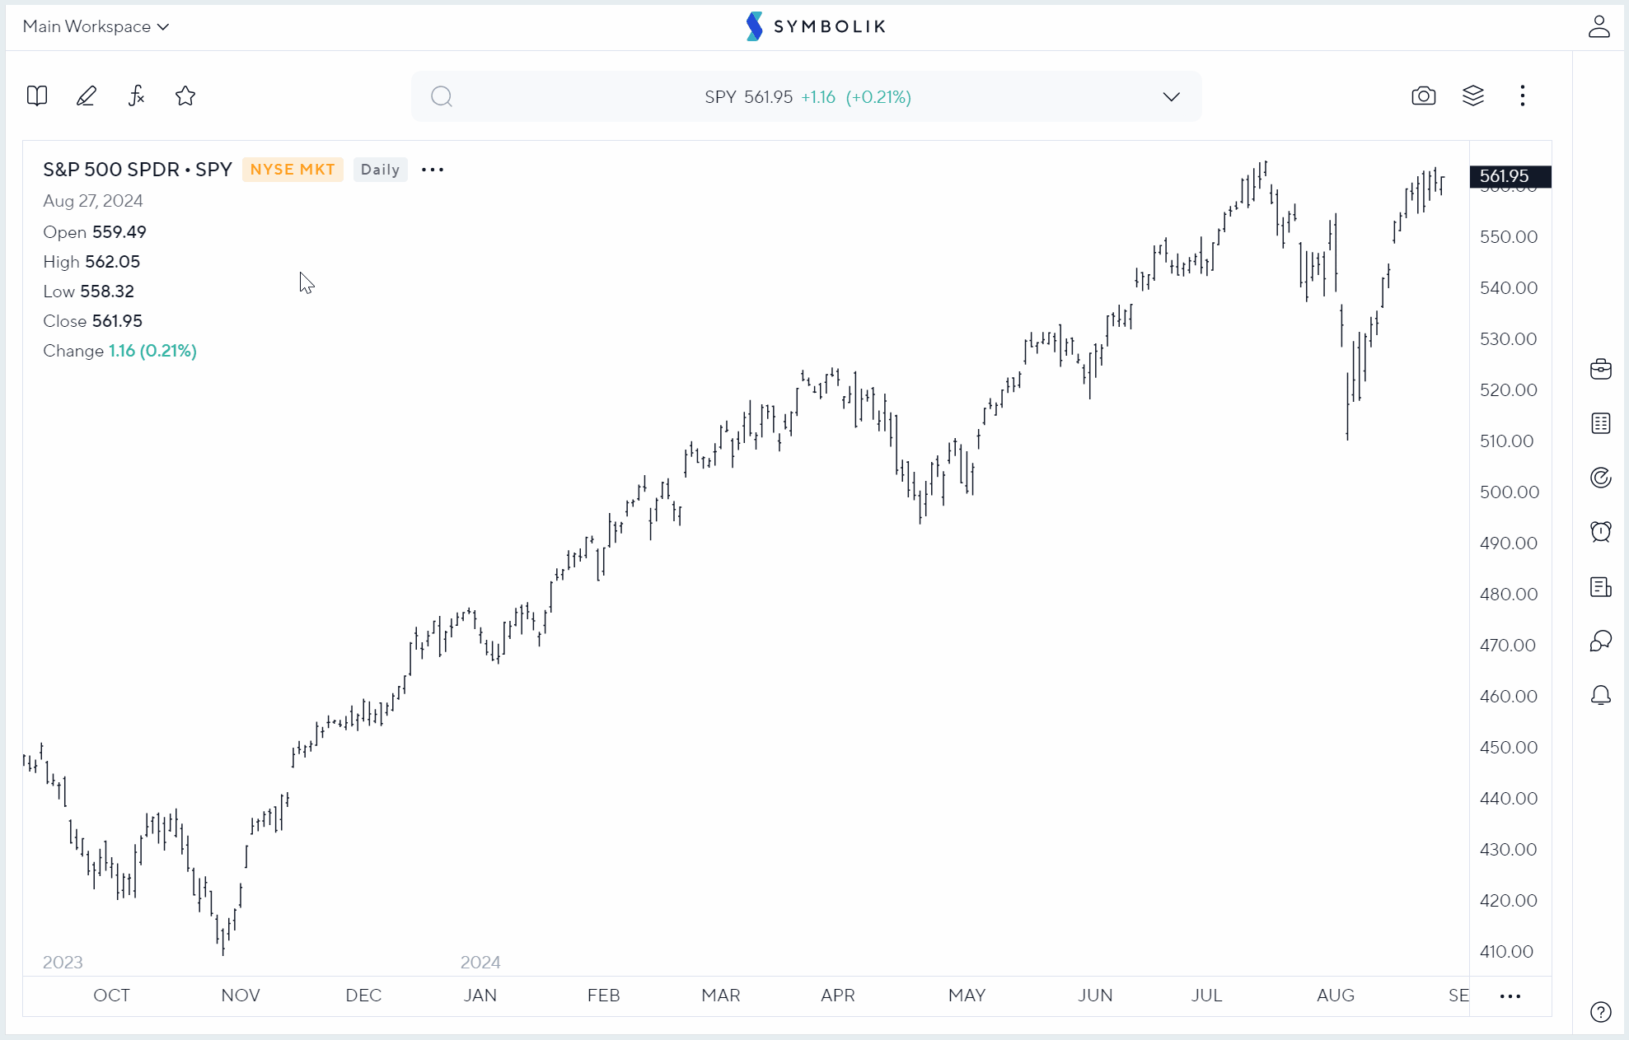This screenshot has width=1629, height=1040.
Task: Click the search magnifier icon
Action: [442, 97]
